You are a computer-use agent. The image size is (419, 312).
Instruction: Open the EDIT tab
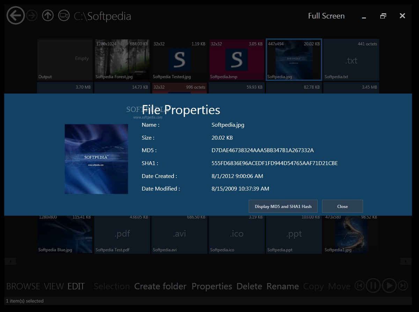point(76,287)
